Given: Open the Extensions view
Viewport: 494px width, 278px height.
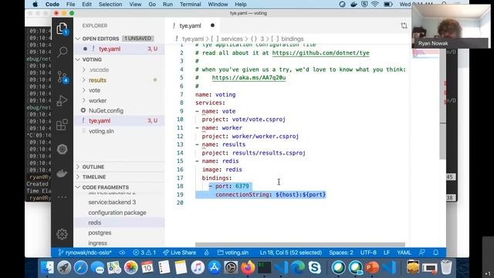Looking at the screenshot, I should click(x=62, y=124).
